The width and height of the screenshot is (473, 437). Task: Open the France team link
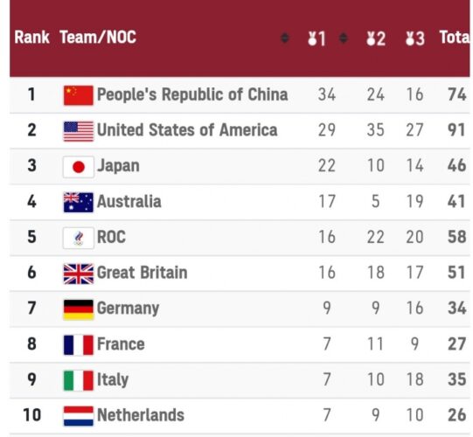(x=121, y=344)
